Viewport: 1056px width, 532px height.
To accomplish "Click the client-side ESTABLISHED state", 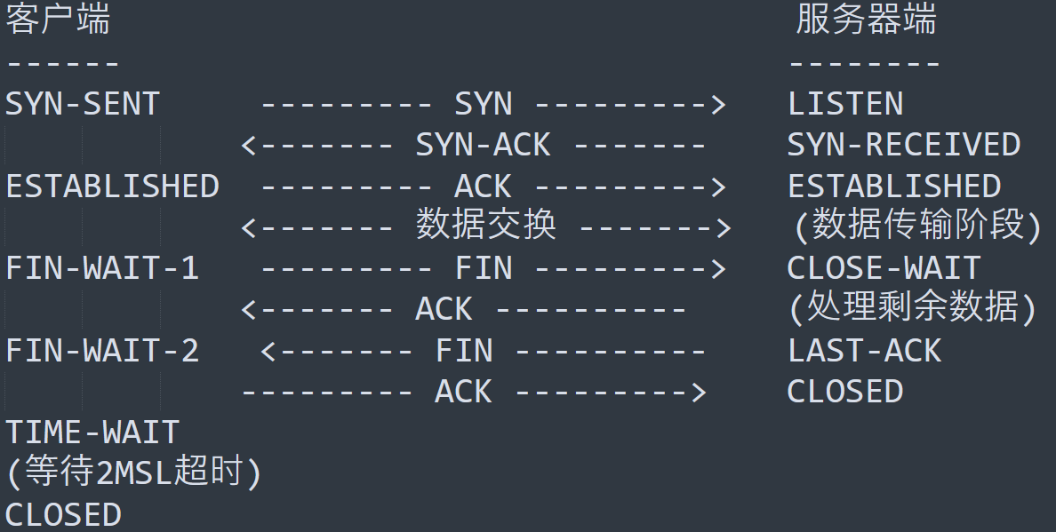I will click(112, 187).
